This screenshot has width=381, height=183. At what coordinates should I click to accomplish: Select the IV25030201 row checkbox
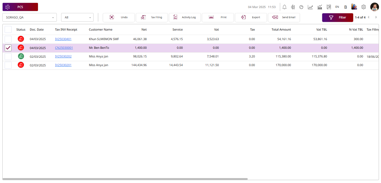pos(8,65)
